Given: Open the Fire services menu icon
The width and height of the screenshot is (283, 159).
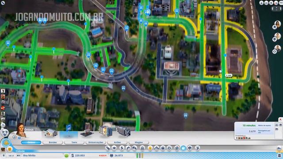Looking at the screenshot, I should [x=156, y=148].
